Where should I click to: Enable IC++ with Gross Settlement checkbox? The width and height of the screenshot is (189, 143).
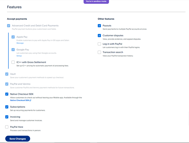13,62
